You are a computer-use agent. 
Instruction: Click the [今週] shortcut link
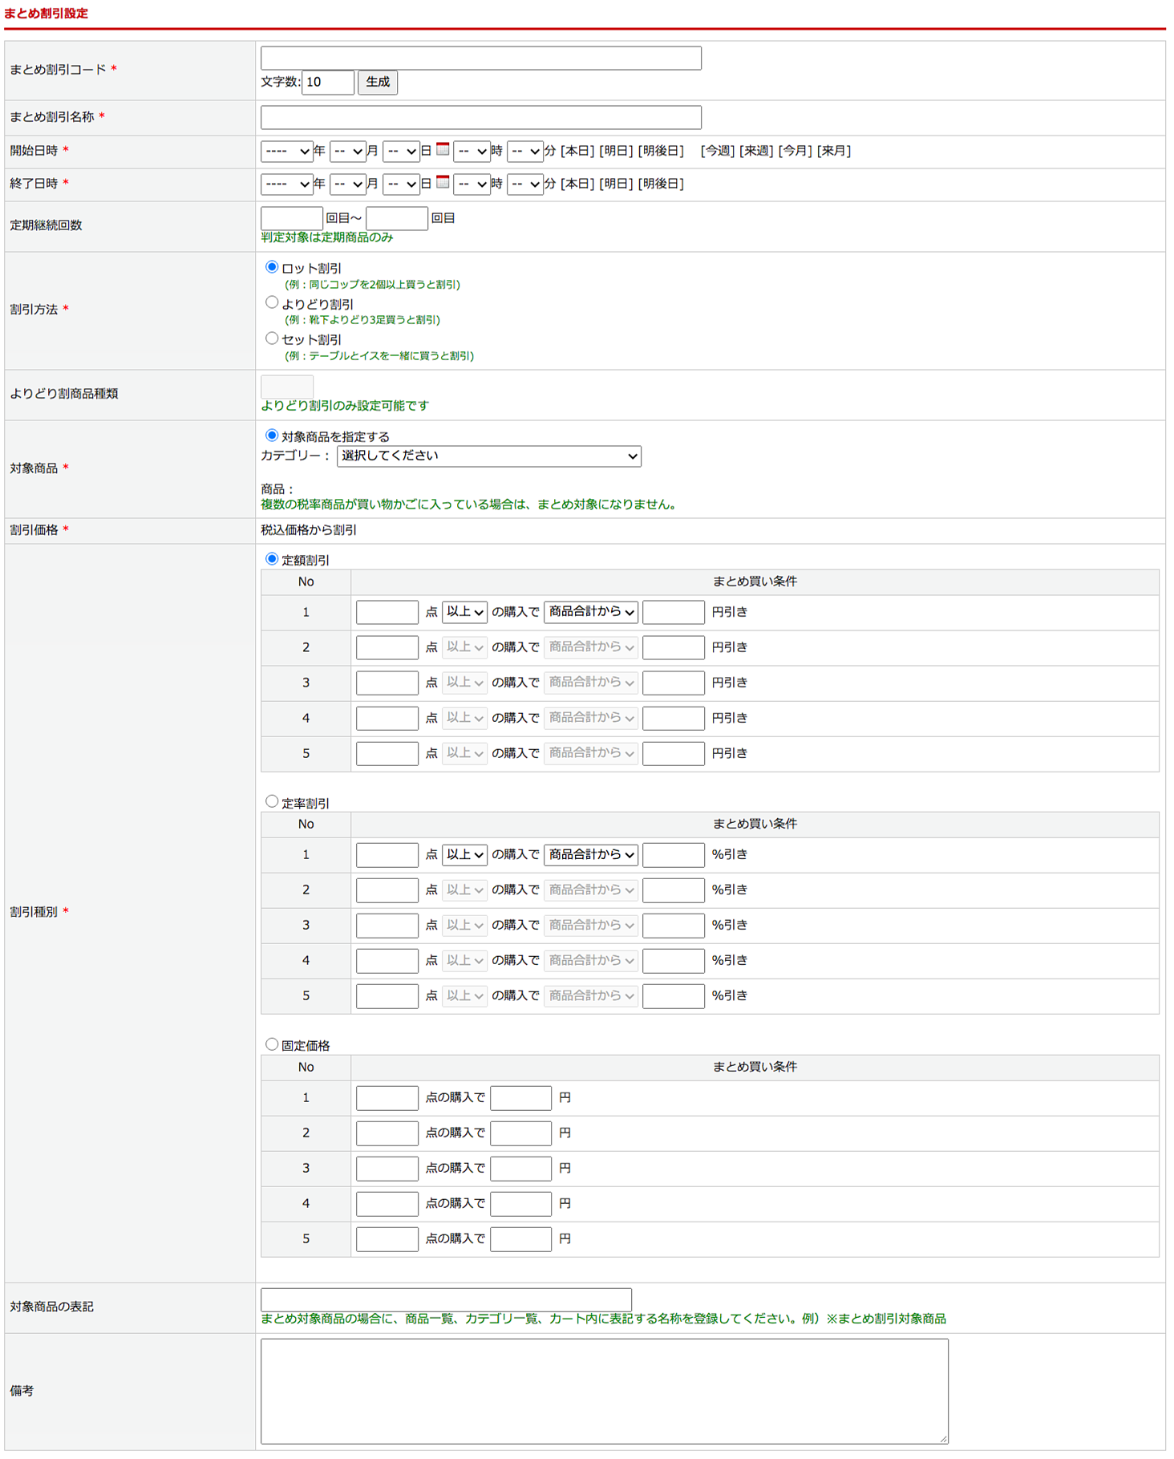coord(716,151)
